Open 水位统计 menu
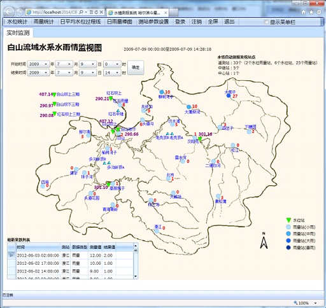Image resolution: width=326 pixels, height=308 pixels. click(17, 22)
